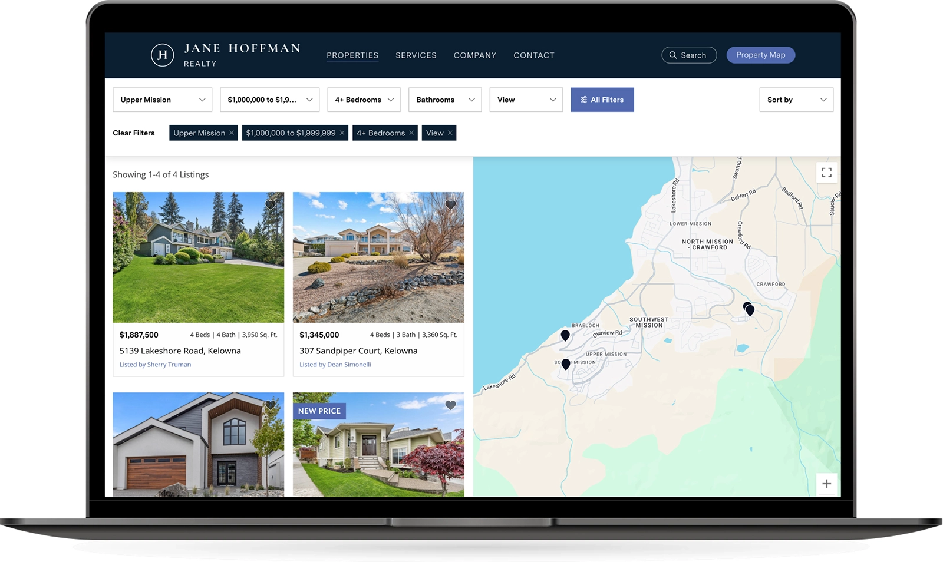This screenshot has height=562, width=943.
Task: Open the All Filters panel
Action: click(602, 100)
